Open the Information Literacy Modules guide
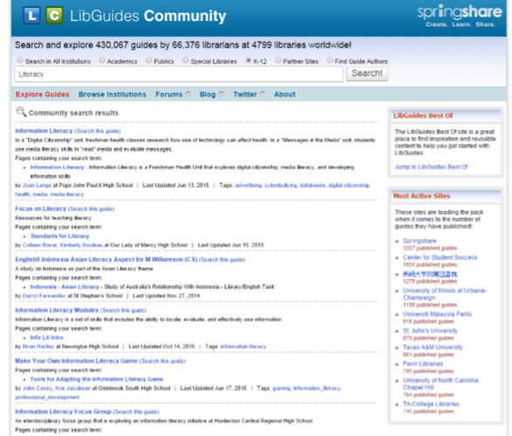This screenshot has height=436, width=512. click(57, 310)
